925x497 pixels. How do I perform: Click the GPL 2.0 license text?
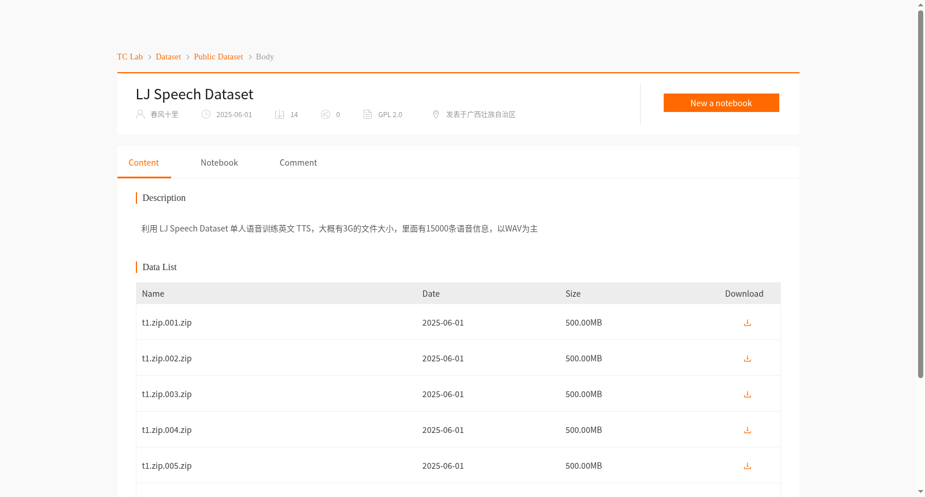pos(390,114)
